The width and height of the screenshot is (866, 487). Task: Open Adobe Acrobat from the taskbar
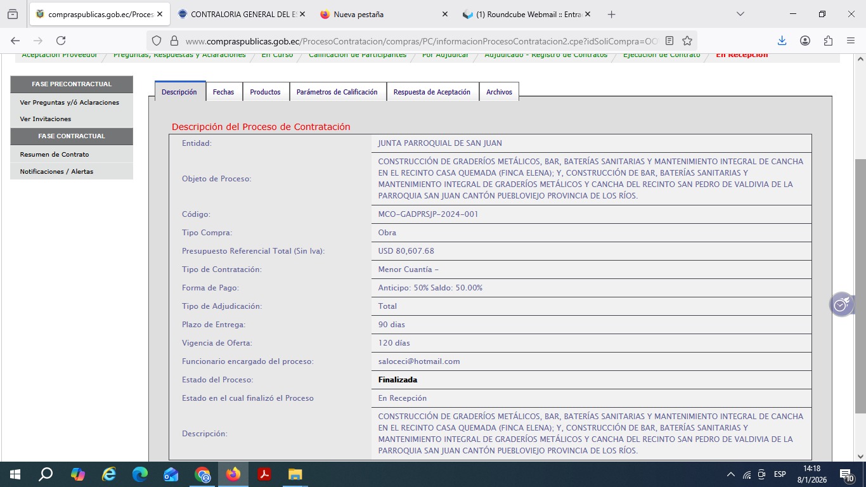[x=264, y=474]
